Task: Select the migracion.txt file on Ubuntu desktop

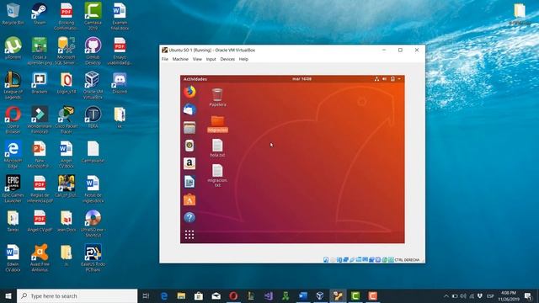Action: coord(217,176)
